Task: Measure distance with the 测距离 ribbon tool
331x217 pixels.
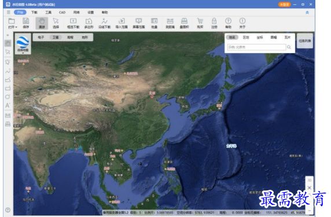Action: coord(170,23)
